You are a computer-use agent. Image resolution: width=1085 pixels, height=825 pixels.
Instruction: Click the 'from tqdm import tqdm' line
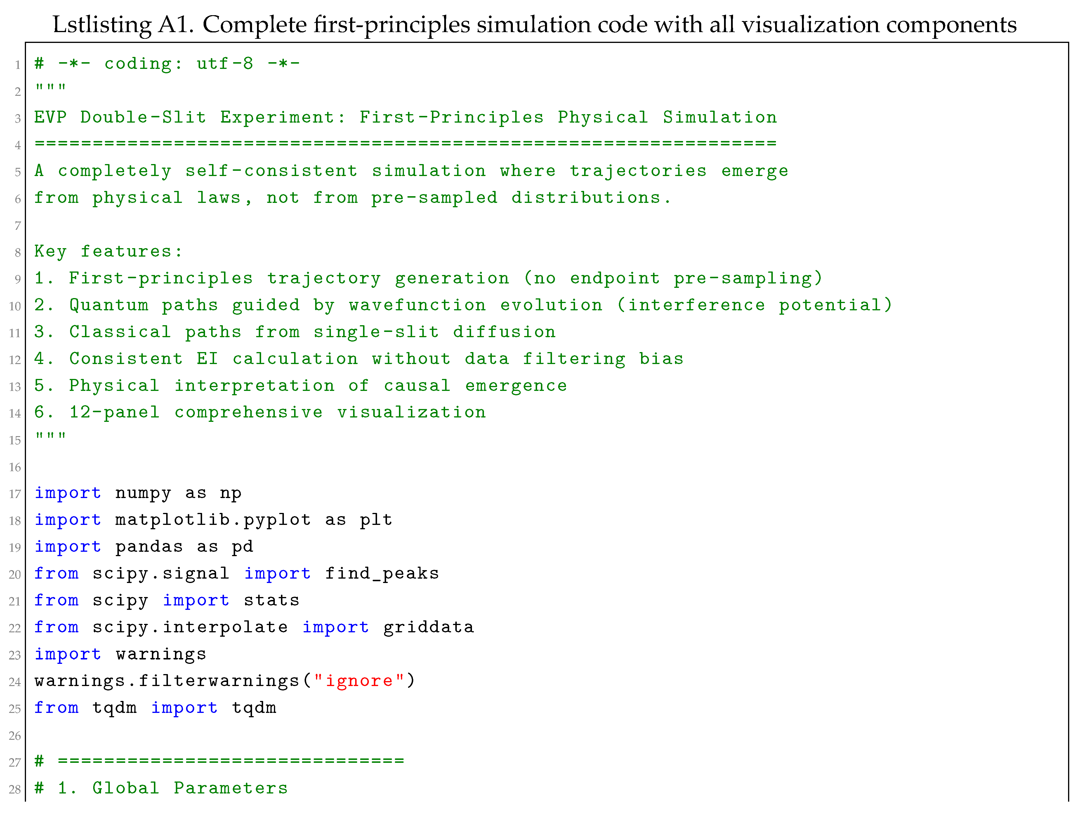tap(155, 708)
